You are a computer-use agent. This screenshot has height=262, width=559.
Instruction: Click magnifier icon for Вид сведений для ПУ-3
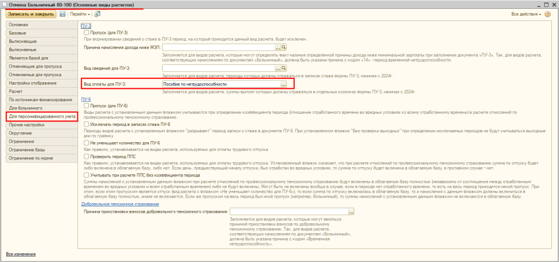coord(284,68)
